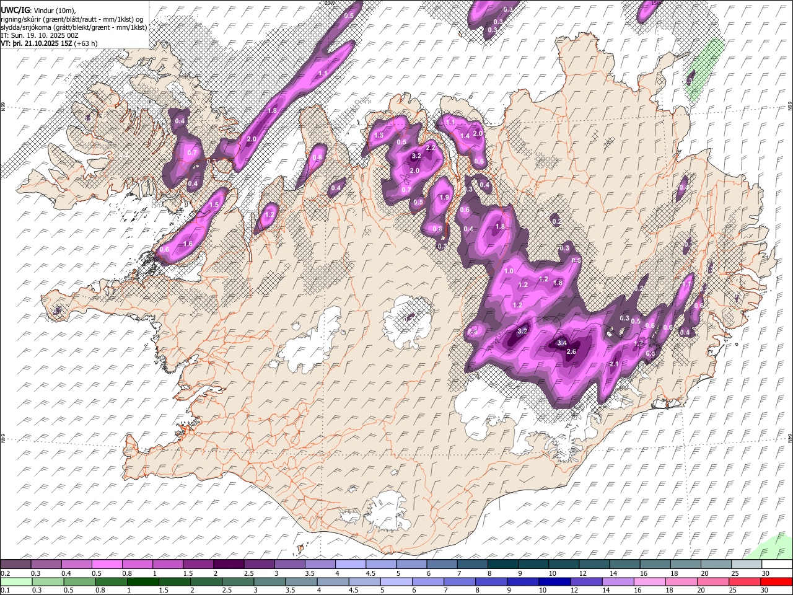The image size is (793, 595).
Task: Click the 2.2 precipitation value on the map
Action: point(431,148)
